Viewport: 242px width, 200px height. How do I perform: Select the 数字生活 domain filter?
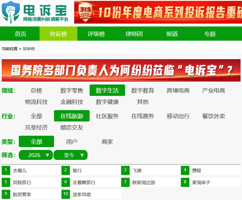pos(107,90)
